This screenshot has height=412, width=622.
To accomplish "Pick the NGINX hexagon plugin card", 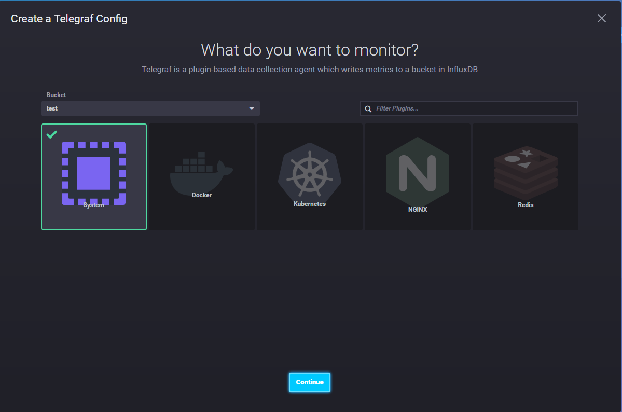I will (x=417, y=176).
